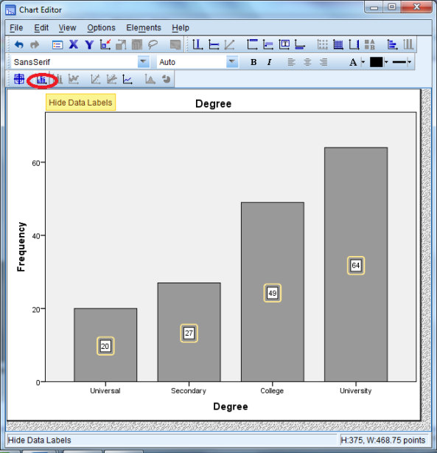The height and width of the screenshot is (453, 437).
Task: Select the College bar in chart
Action: point(273,291)
